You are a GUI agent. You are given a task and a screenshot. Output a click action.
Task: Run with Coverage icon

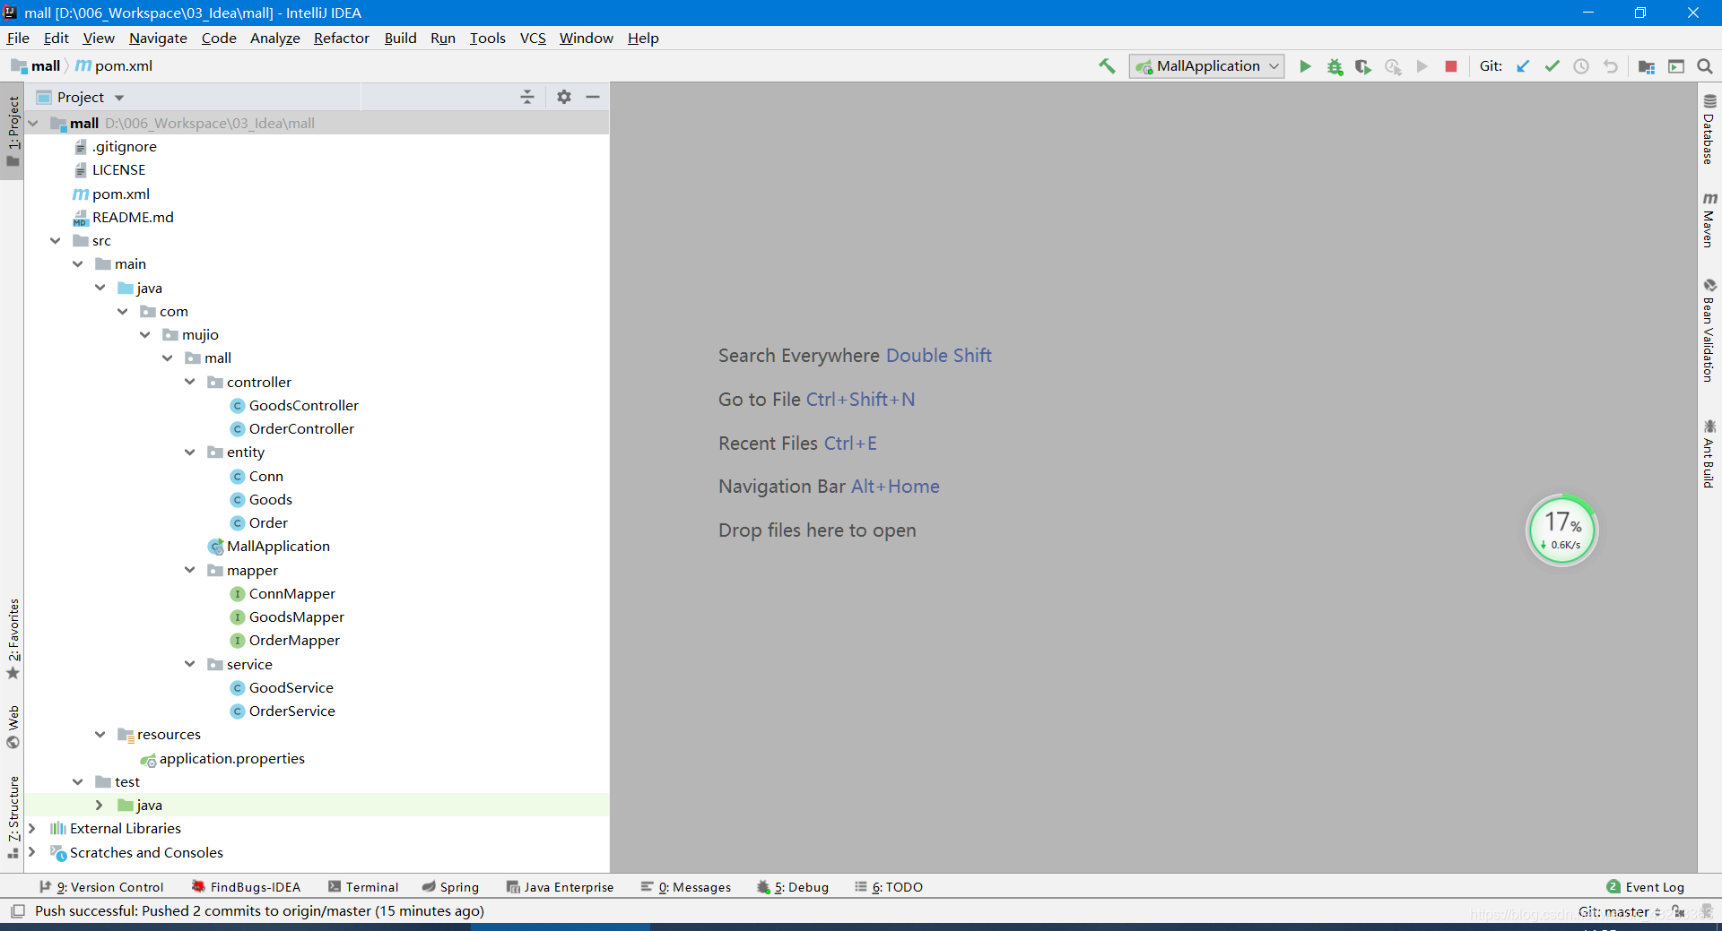1363,66
